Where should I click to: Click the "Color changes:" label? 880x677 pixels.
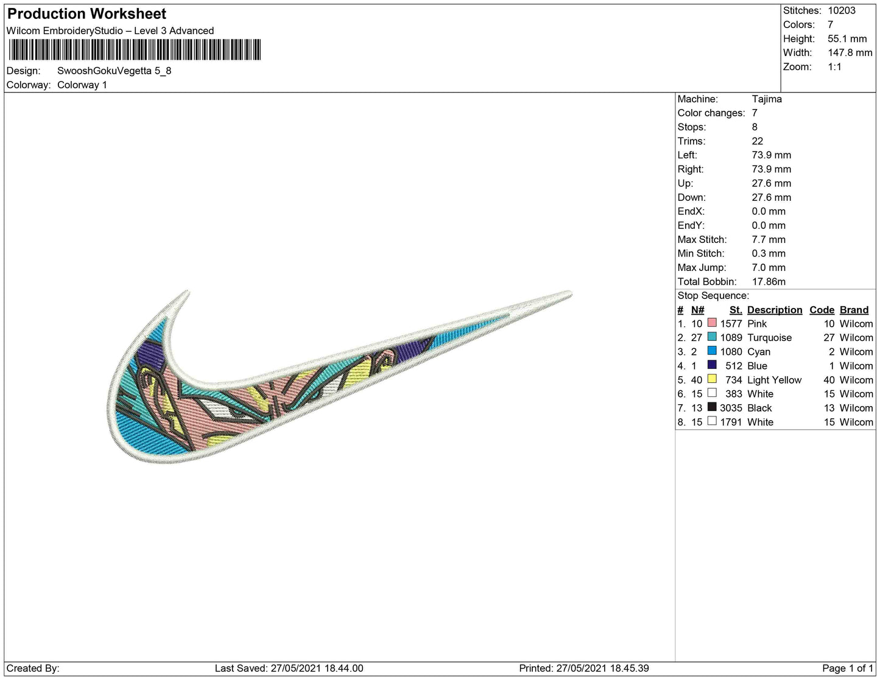pos(711,113)
